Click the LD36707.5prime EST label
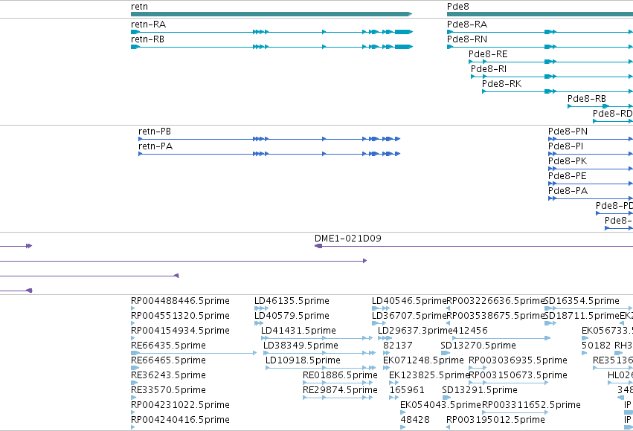This screenshot has width=633, height=431. tap(409, 316)
